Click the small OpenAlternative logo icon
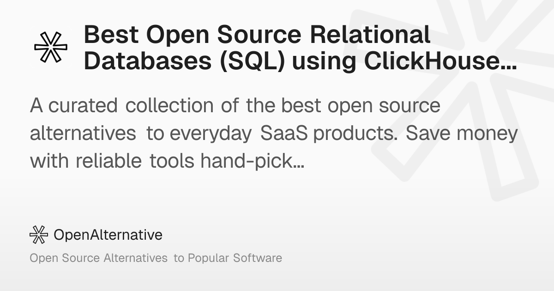Screen dimensions: 554x291 click(x=39, y=235)
